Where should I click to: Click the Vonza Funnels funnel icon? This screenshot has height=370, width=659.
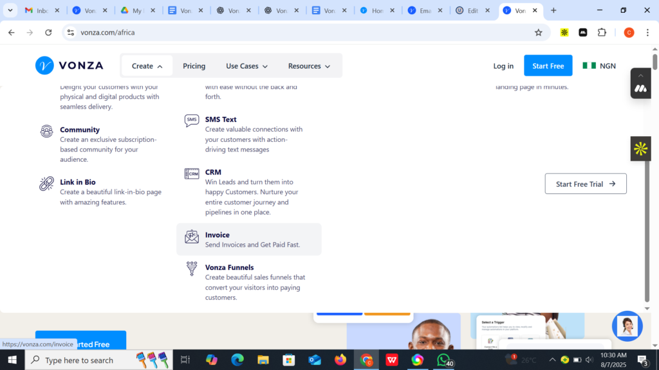(192, 269)
